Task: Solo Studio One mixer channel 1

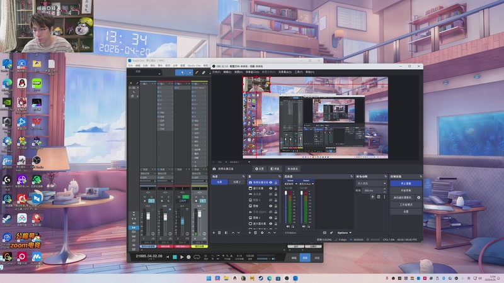Action: click(151, 197)
